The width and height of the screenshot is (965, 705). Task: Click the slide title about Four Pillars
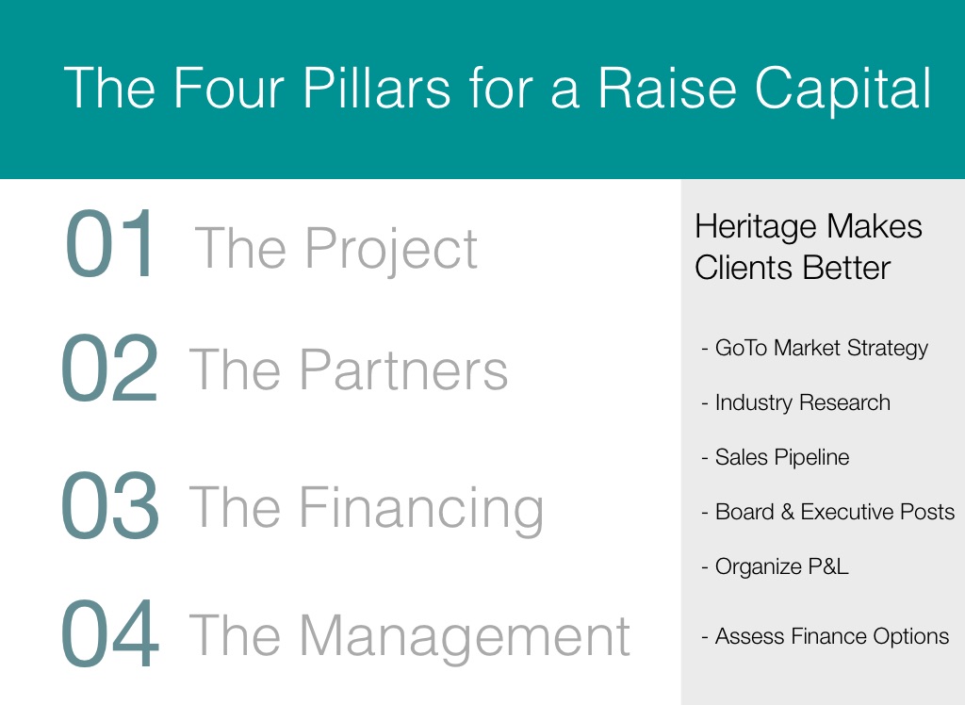pyautogui.click(x=498, y=90)
